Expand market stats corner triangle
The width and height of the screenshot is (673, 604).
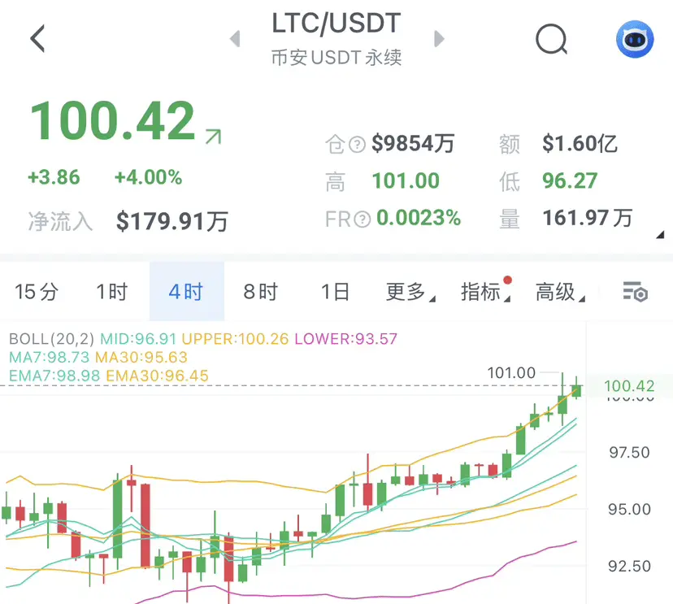click(660, 234)
